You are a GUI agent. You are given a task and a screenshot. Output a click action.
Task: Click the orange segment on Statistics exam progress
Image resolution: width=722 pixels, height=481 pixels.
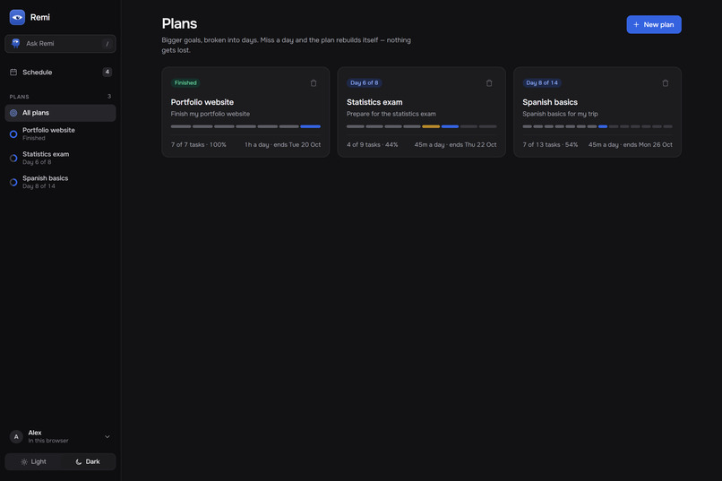pyautogui.click(x=431, y=126)
